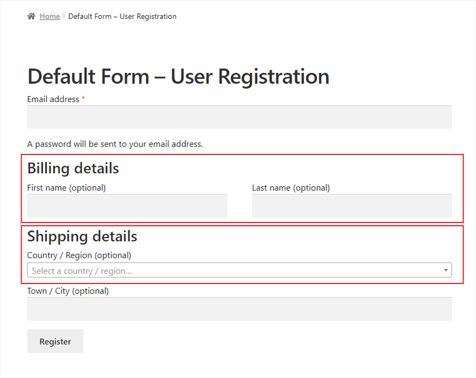Click the Last name (optional) input field
The height and width of the screenshot is (378, 476).
tap(352, 205)
